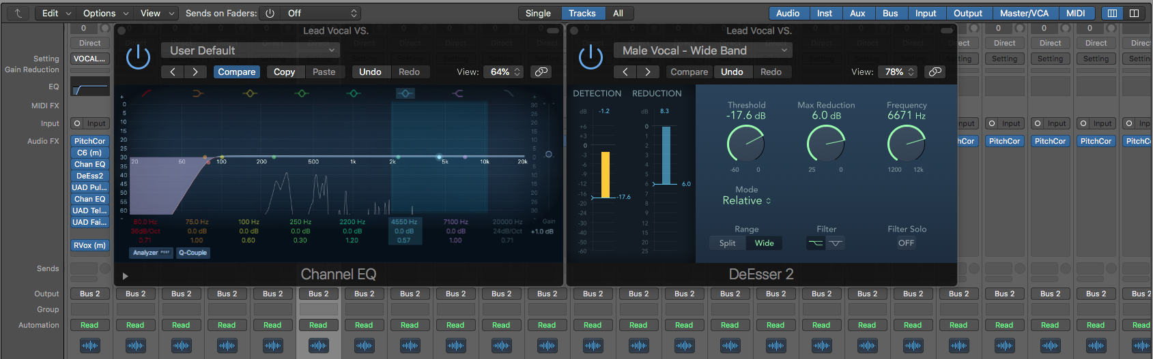Image resolution: width=1153 pixels, height=359 pixels.
Task: Toggle Bus channel filter tab
Action: click(x=891, y=13)
